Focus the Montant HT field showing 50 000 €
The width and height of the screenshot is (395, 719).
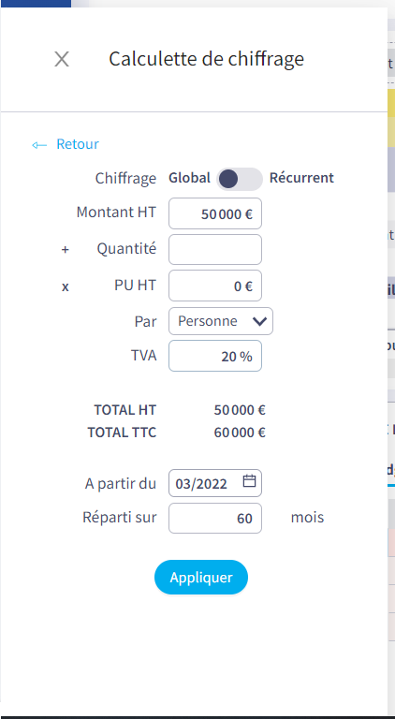(x=215, y=213)
